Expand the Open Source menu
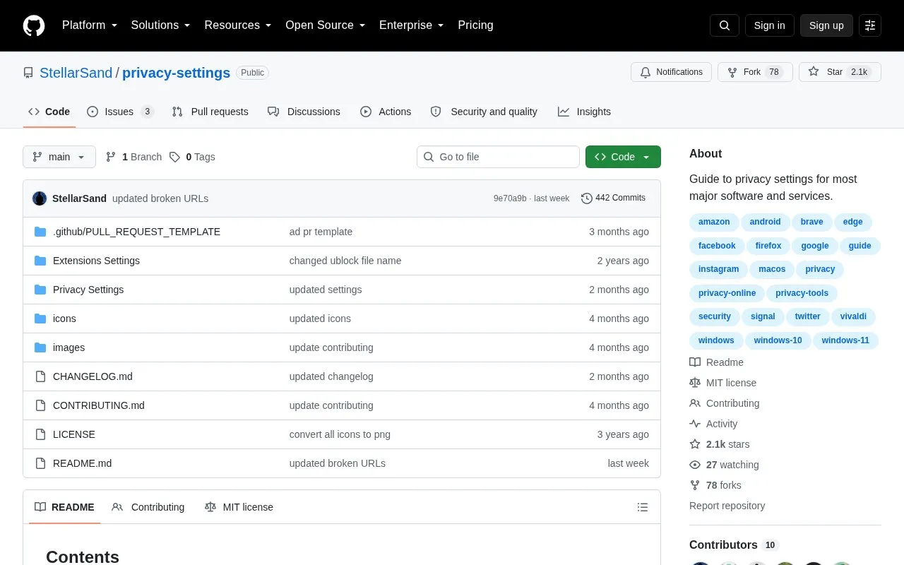904x565 pixels. [326, 25]
